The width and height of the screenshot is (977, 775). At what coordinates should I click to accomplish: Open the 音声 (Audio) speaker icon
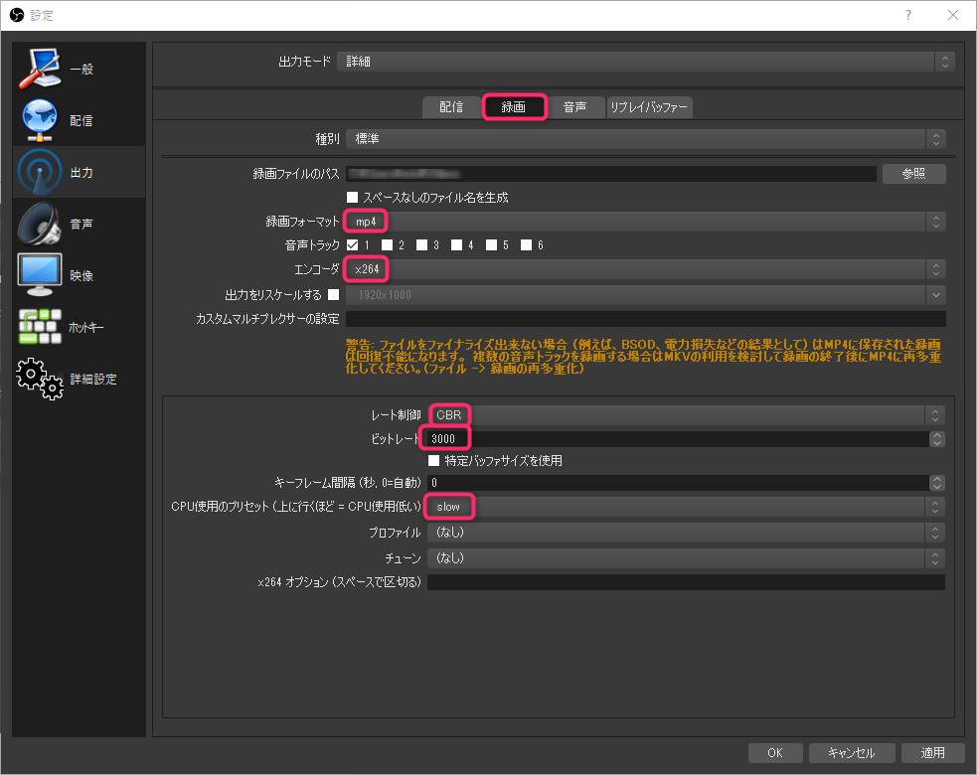pyautogui.click(x=41, y=224)
